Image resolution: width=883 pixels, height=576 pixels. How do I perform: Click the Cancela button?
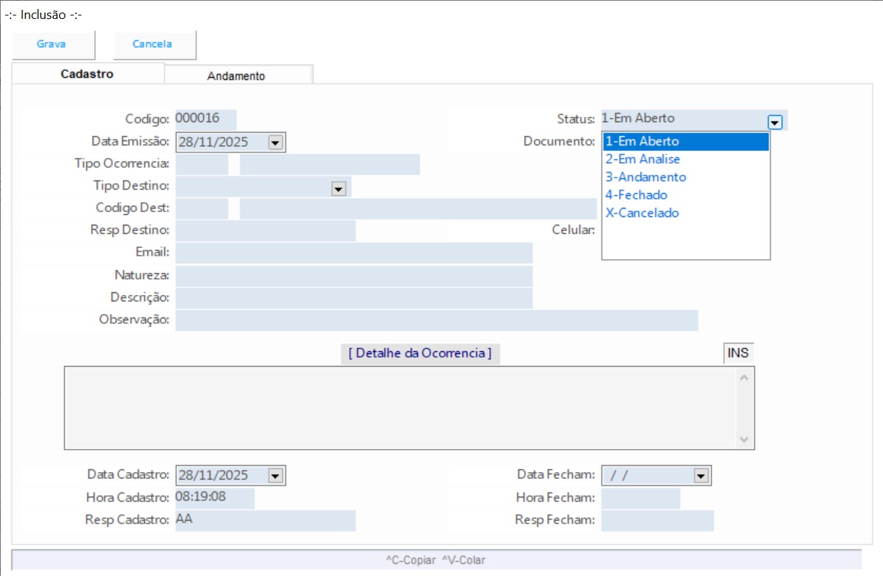coord(153,44)
